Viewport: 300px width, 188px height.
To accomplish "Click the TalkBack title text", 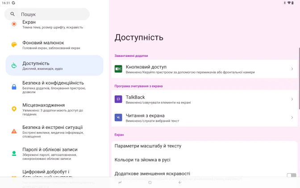I will [135, 97].
